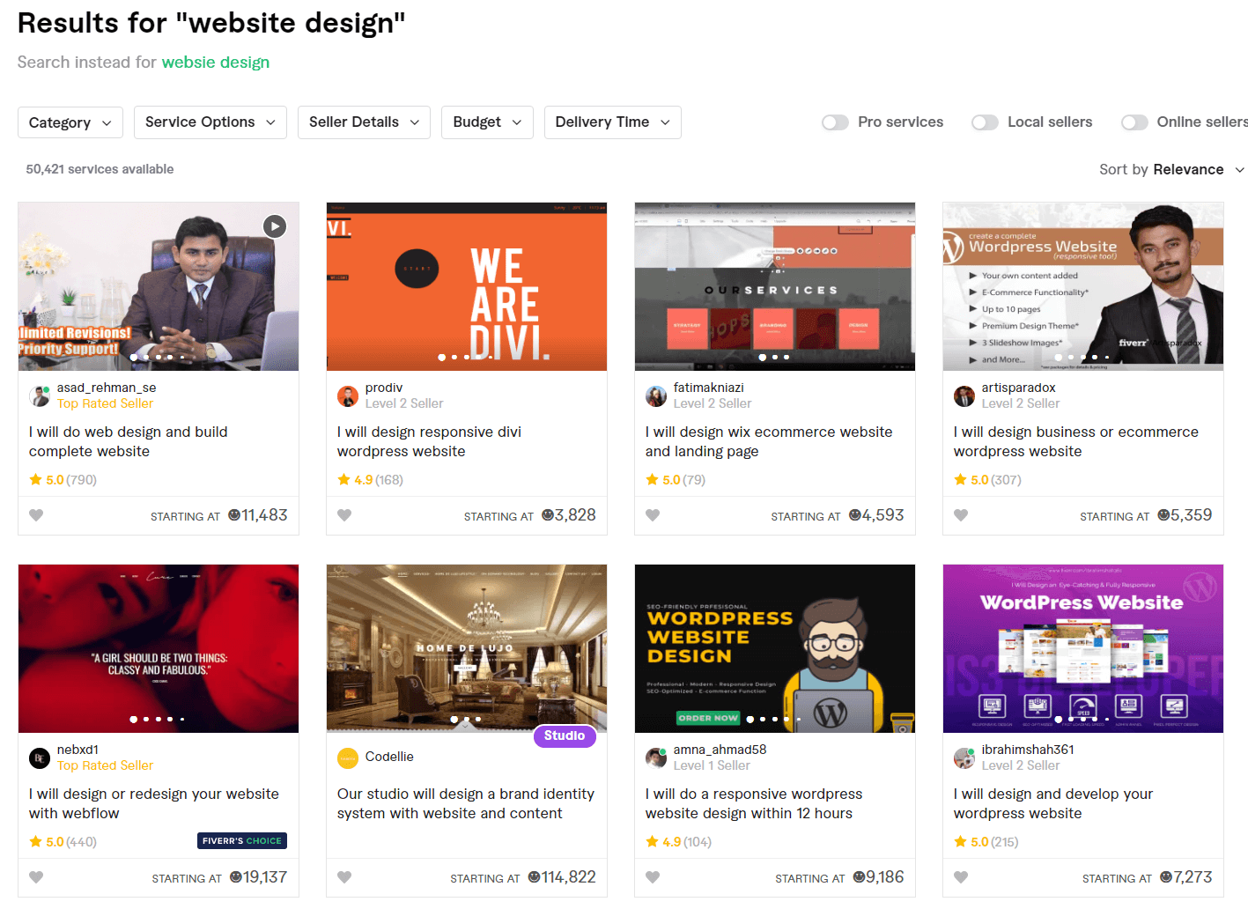Open asad_rehman_se profile avatar
This screenshot has width=1248, height=909.
40,396
